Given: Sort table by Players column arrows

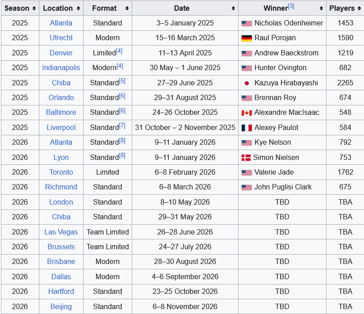Looking at the screenshot, I should (x=360, y=8).
